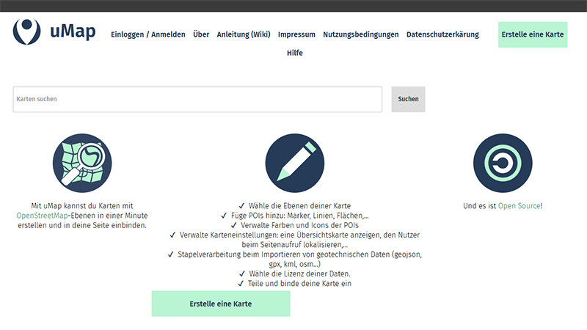Click the map with magnifier icon
The height and width of the screenshot is (330, 587).
(82, 163)
